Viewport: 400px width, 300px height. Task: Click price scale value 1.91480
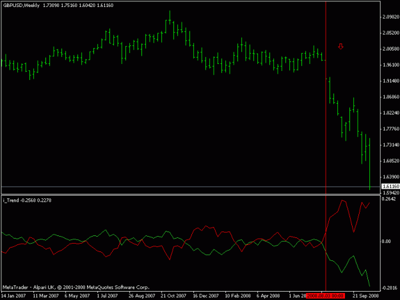tap(391, 81)
